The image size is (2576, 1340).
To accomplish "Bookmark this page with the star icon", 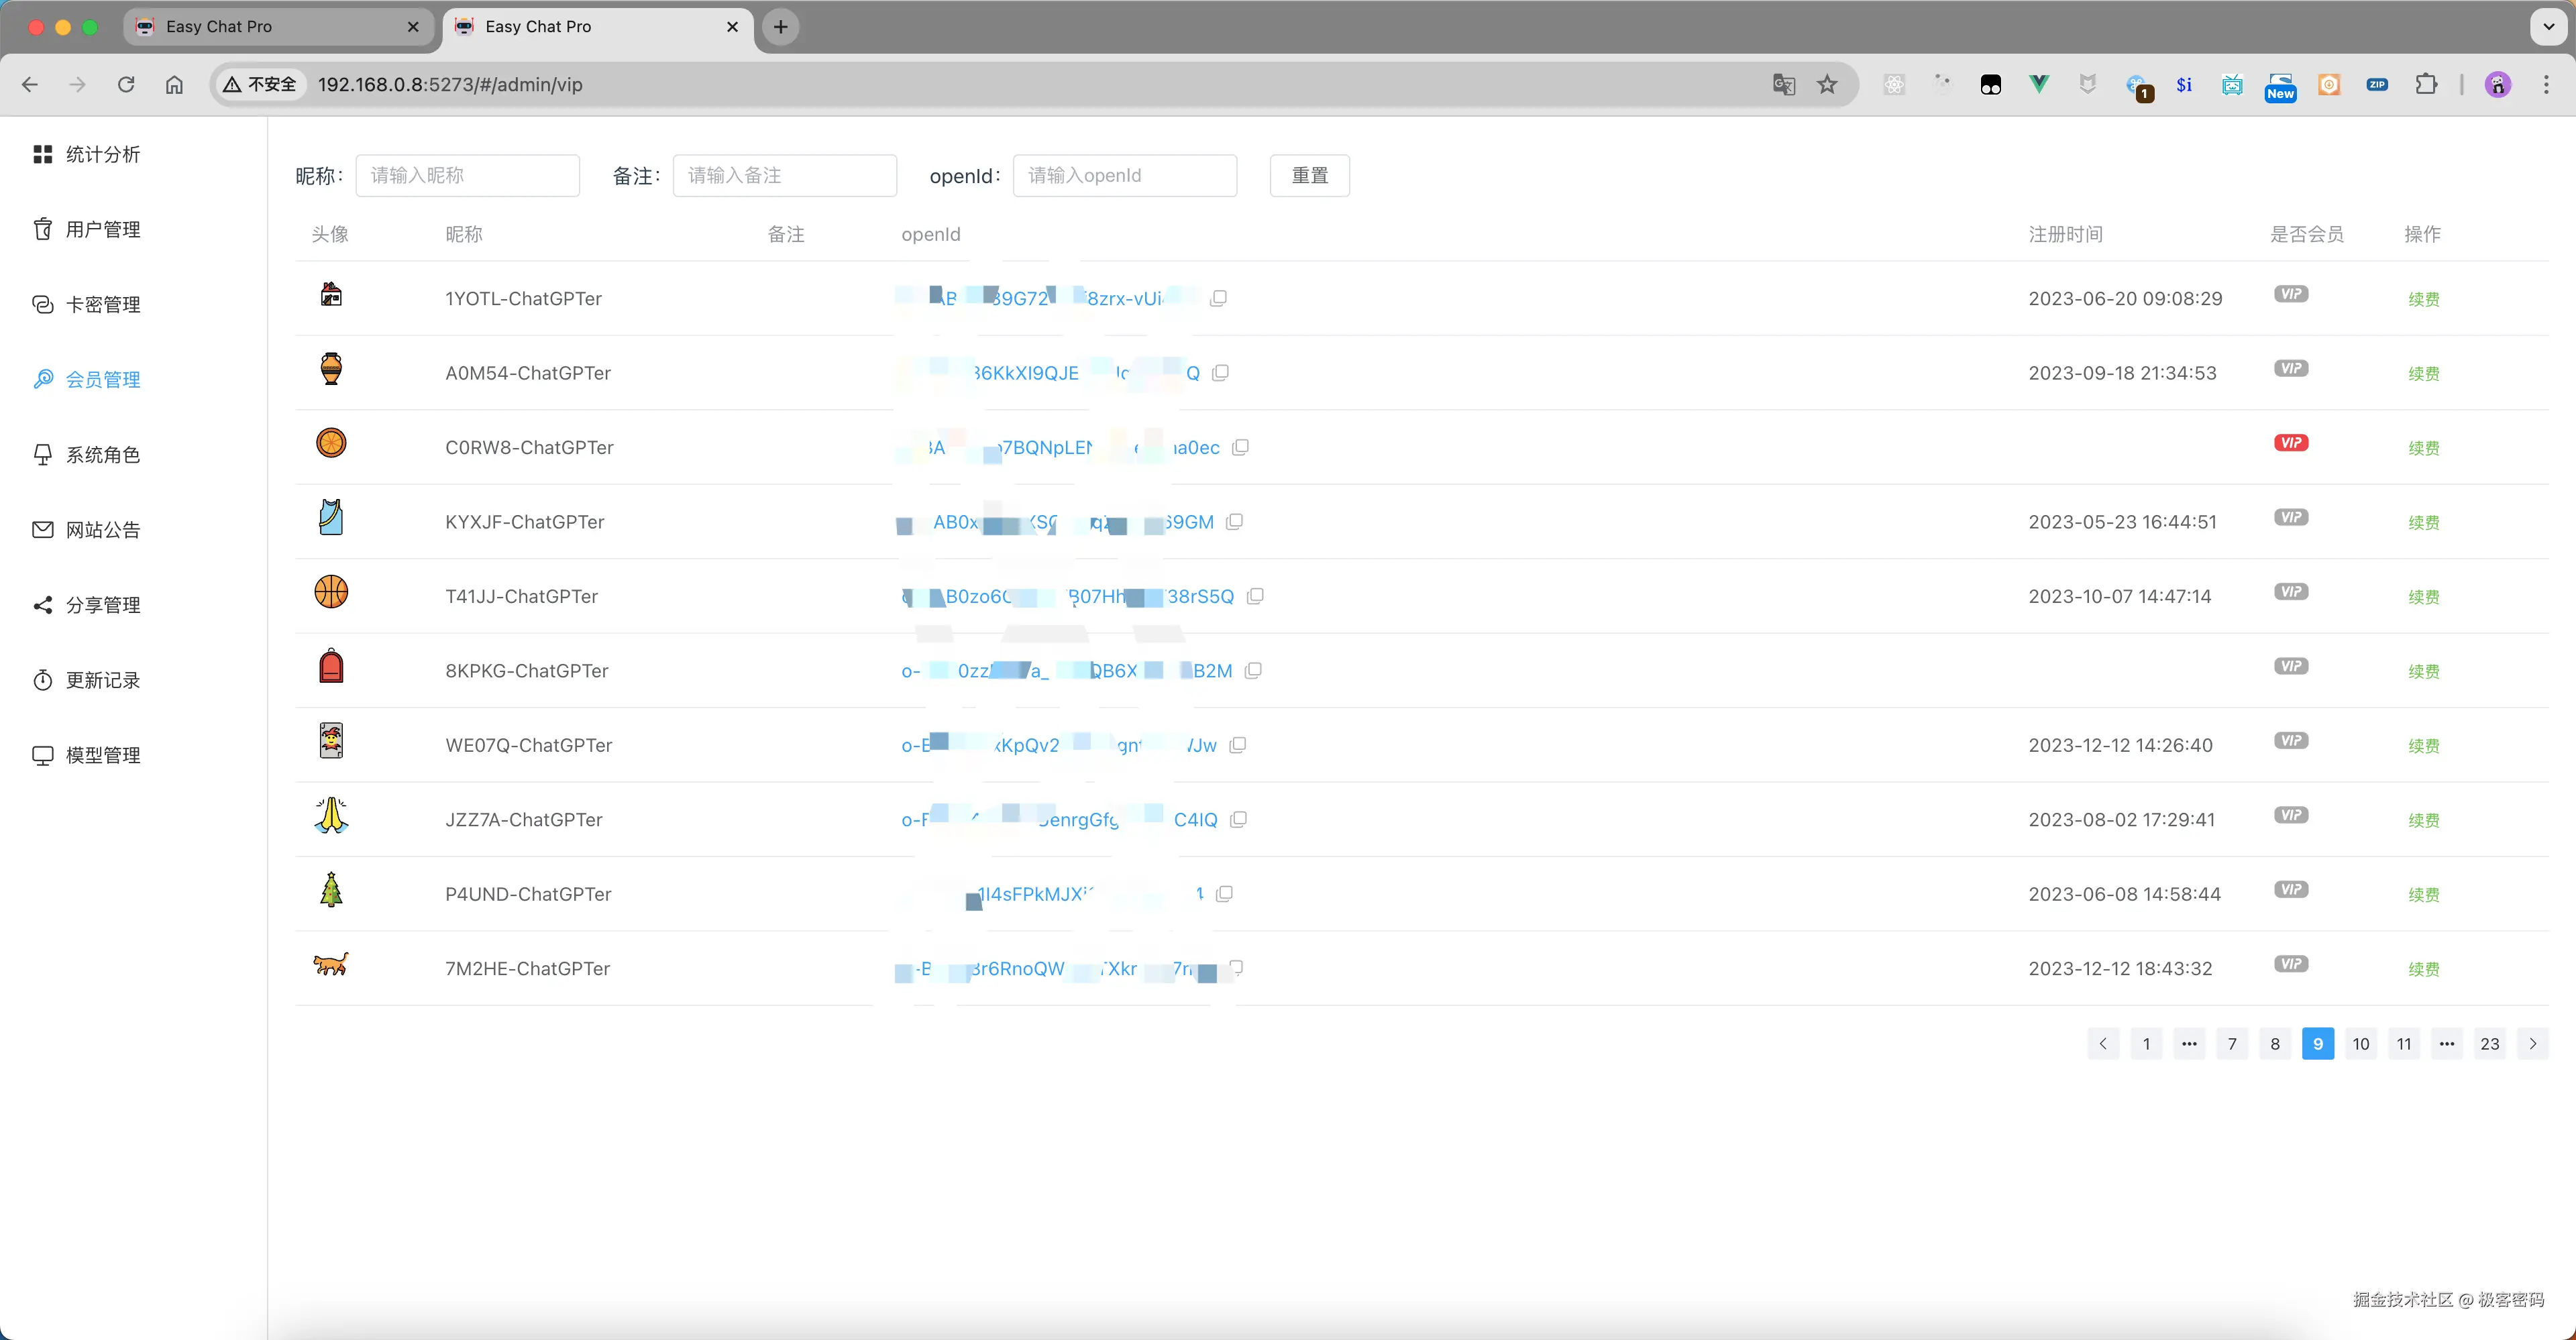I will pos(1827,85).
